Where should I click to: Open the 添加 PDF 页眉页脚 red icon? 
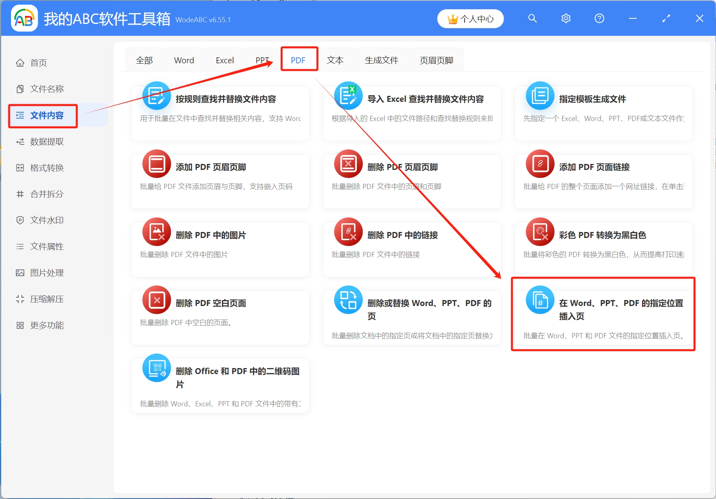156,164
